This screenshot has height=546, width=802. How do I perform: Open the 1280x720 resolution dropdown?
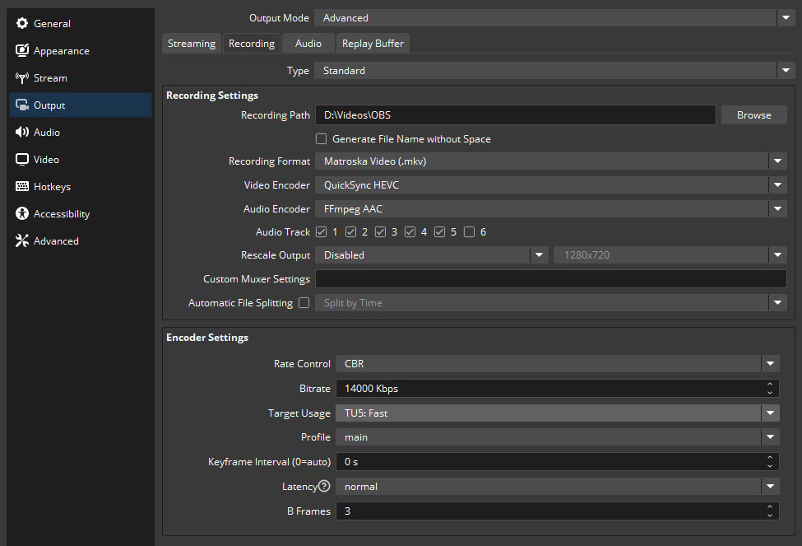tap(670, 255)
